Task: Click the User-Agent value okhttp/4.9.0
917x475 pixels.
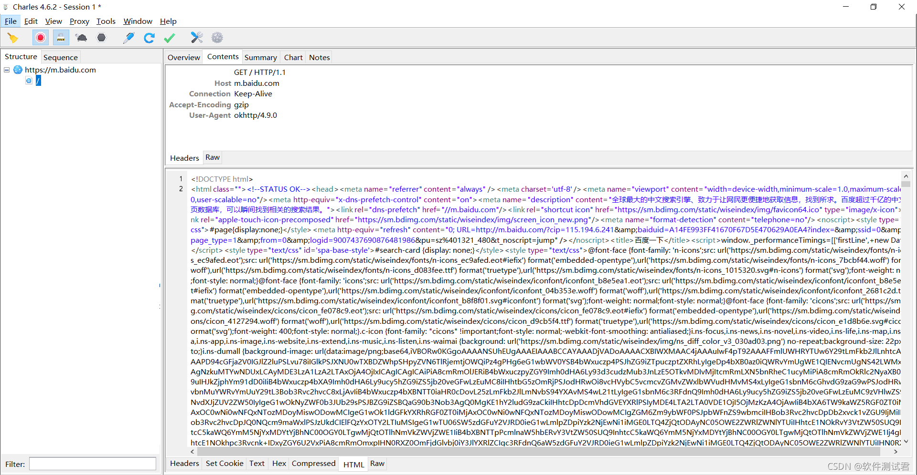Action: tap(256, 115)
